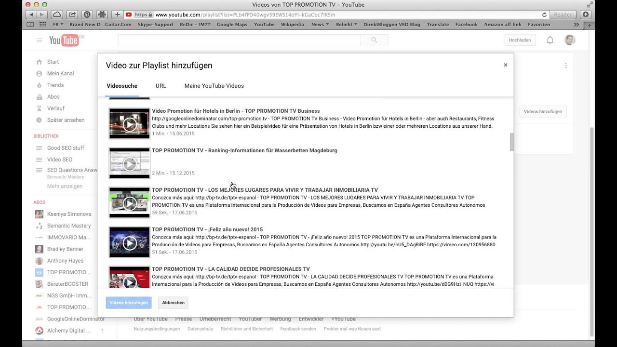Open the Beliebt bookmarks dropdown
This screenshot has width=617, height=347.
point(347,24)
